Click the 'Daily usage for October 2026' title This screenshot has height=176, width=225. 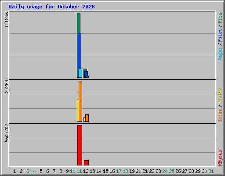click(x=51, y=7)
